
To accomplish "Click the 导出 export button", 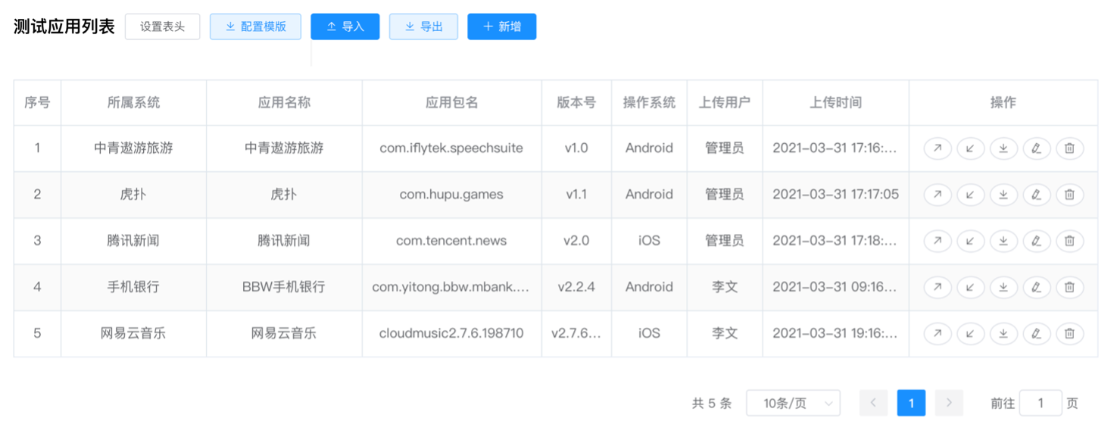I will [x=423, y=27].
